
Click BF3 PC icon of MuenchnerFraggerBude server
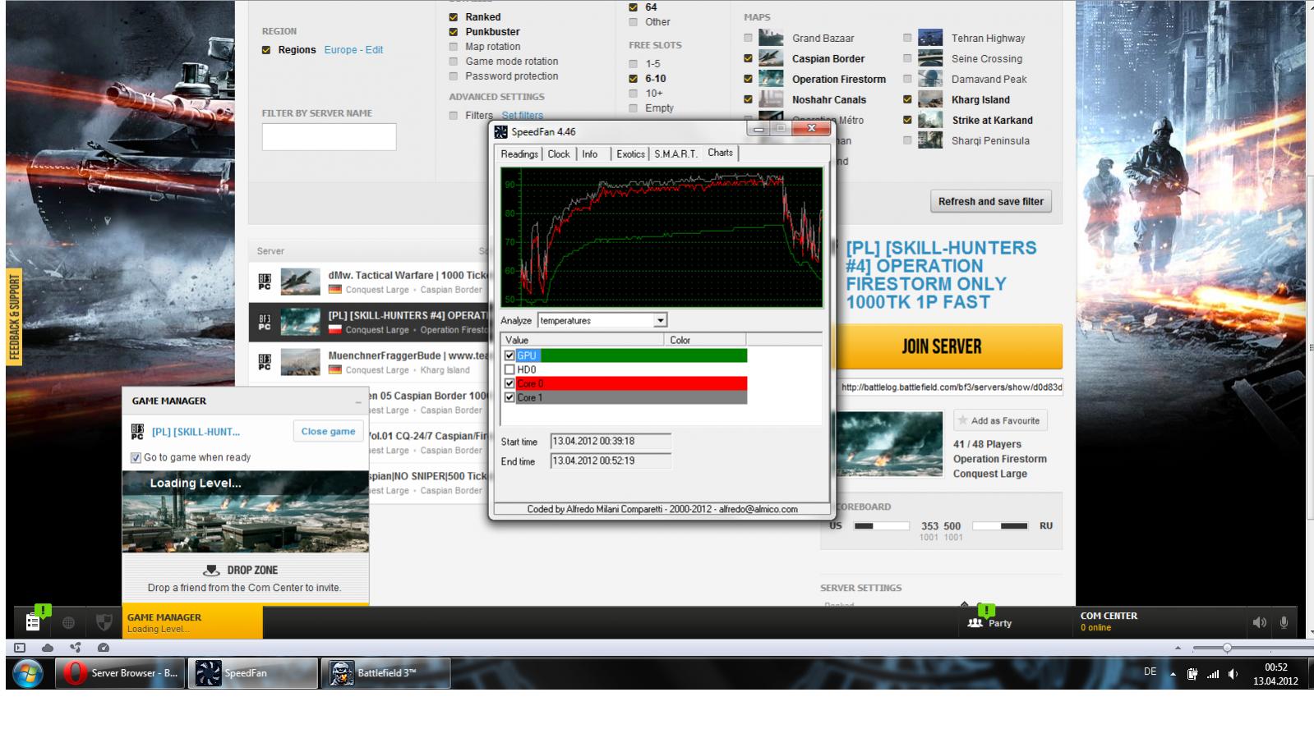point(265,362)
